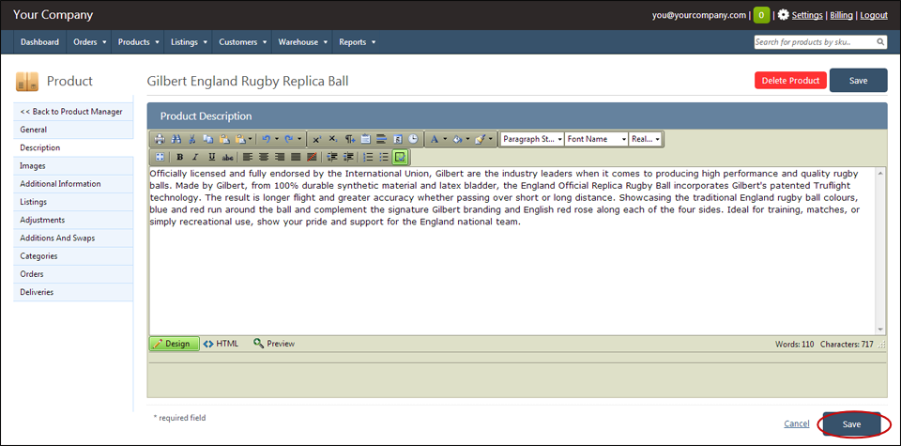This screenshot has width=901, height=446.
Task: Click in the product search field
Action: pyautogui.click(x=815, y=42)
